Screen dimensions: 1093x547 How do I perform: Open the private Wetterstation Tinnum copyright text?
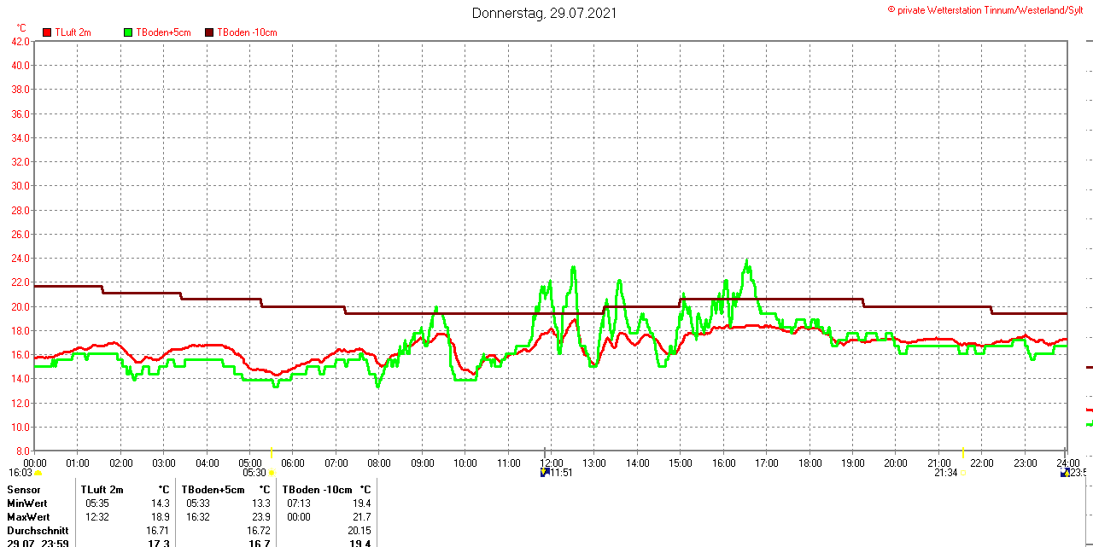[990, 9]
